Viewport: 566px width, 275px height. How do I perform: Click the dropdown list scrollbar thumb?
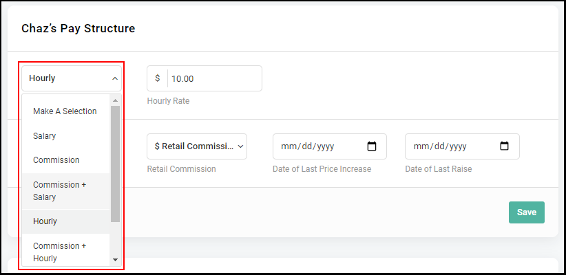115,164
